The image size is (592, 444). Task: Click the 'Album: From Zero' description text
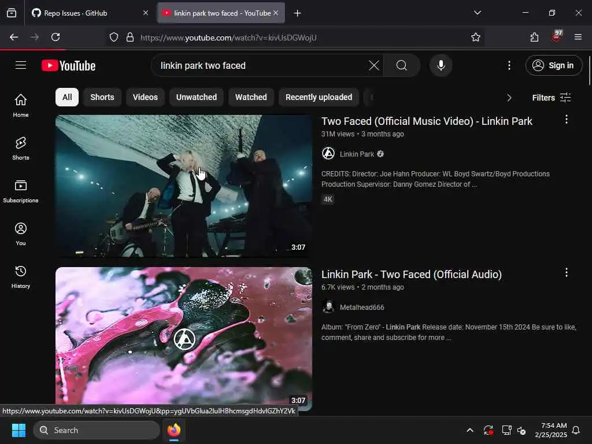pyautogui.click(x=449, y=332)
